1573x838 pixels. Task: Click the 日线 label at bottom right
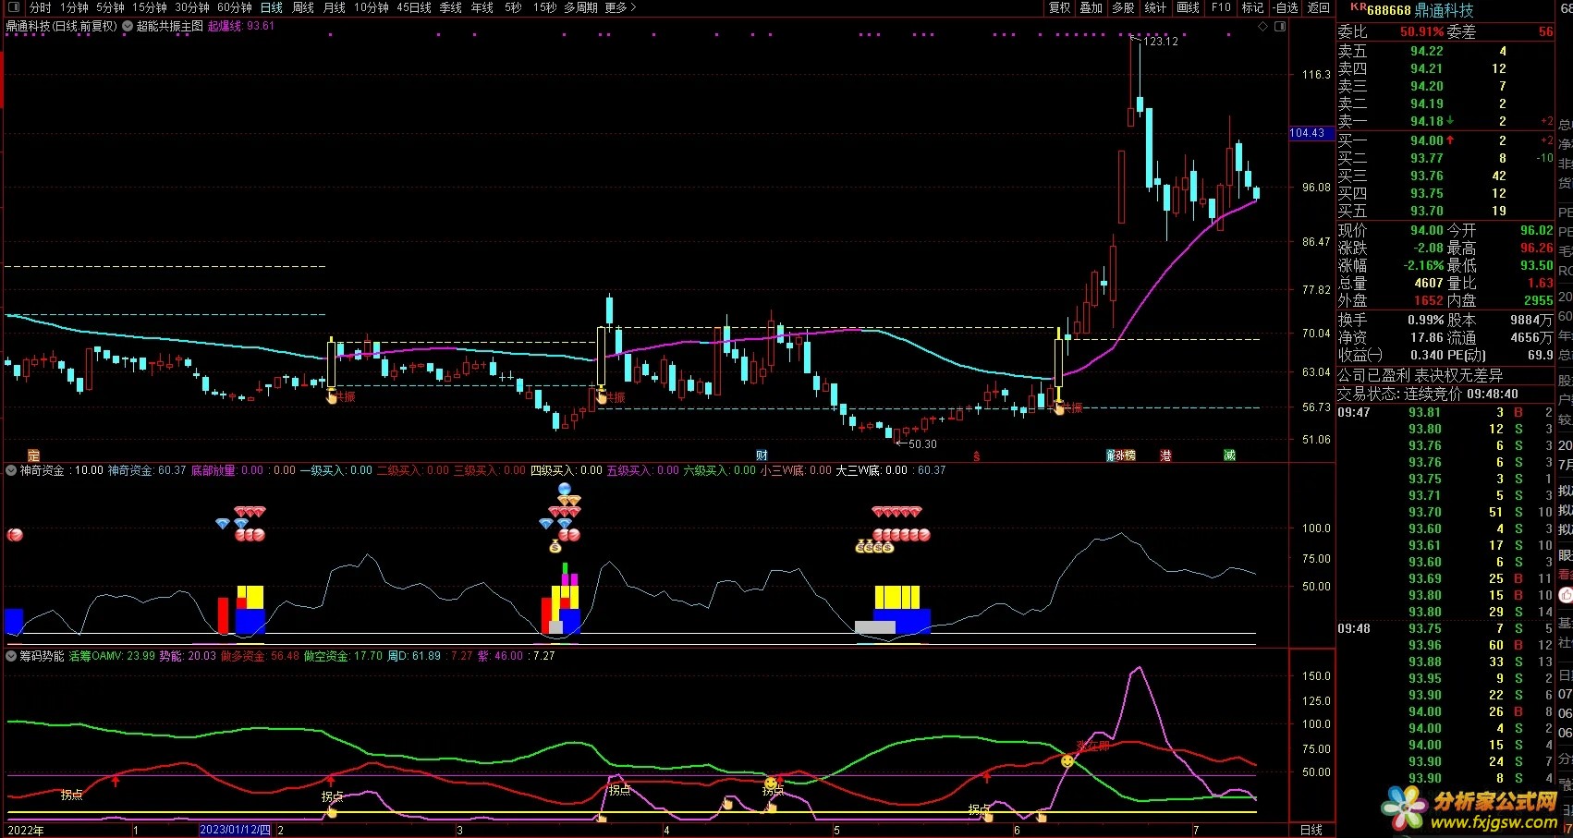pos(1311,830)
